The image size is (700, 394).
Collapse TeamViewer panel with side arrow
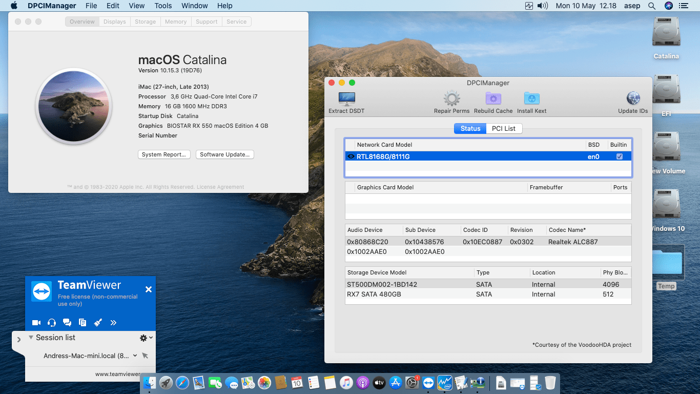pos(19,340)
